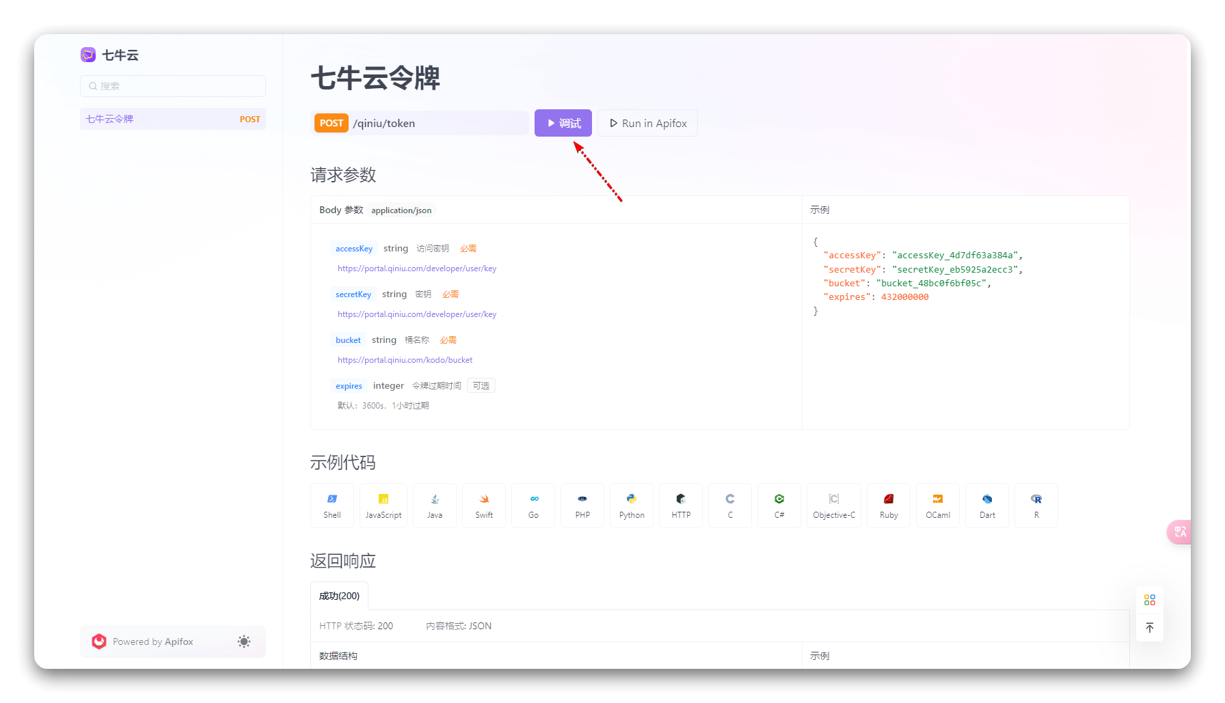This screenshot has width=1225, height=703.
Task: Open secretKey developer key link
Action: pos(417,314)
